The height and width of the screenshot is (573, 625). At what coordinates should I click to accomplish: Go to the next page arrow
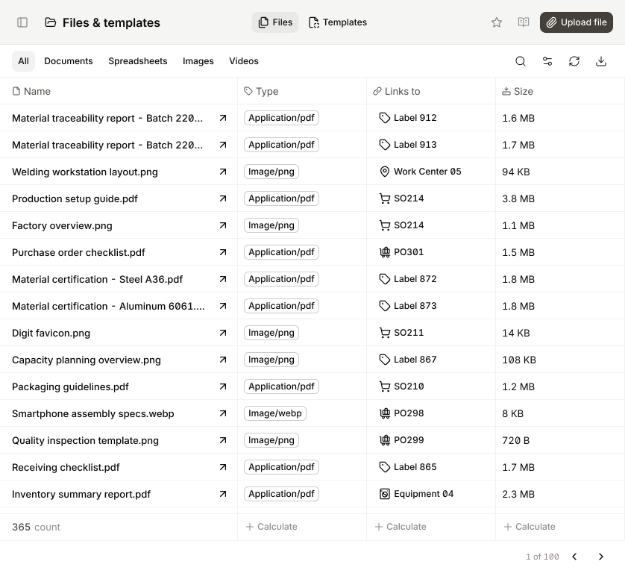(600, 557)
